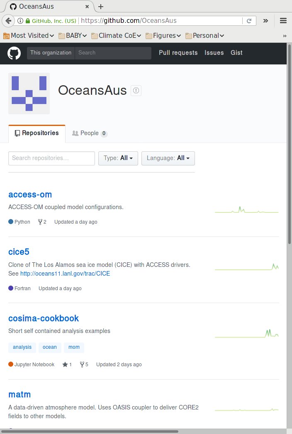Open the Personal bookmarks folder
The width and height of the screenshot is (292, 434).
[205, 36]
